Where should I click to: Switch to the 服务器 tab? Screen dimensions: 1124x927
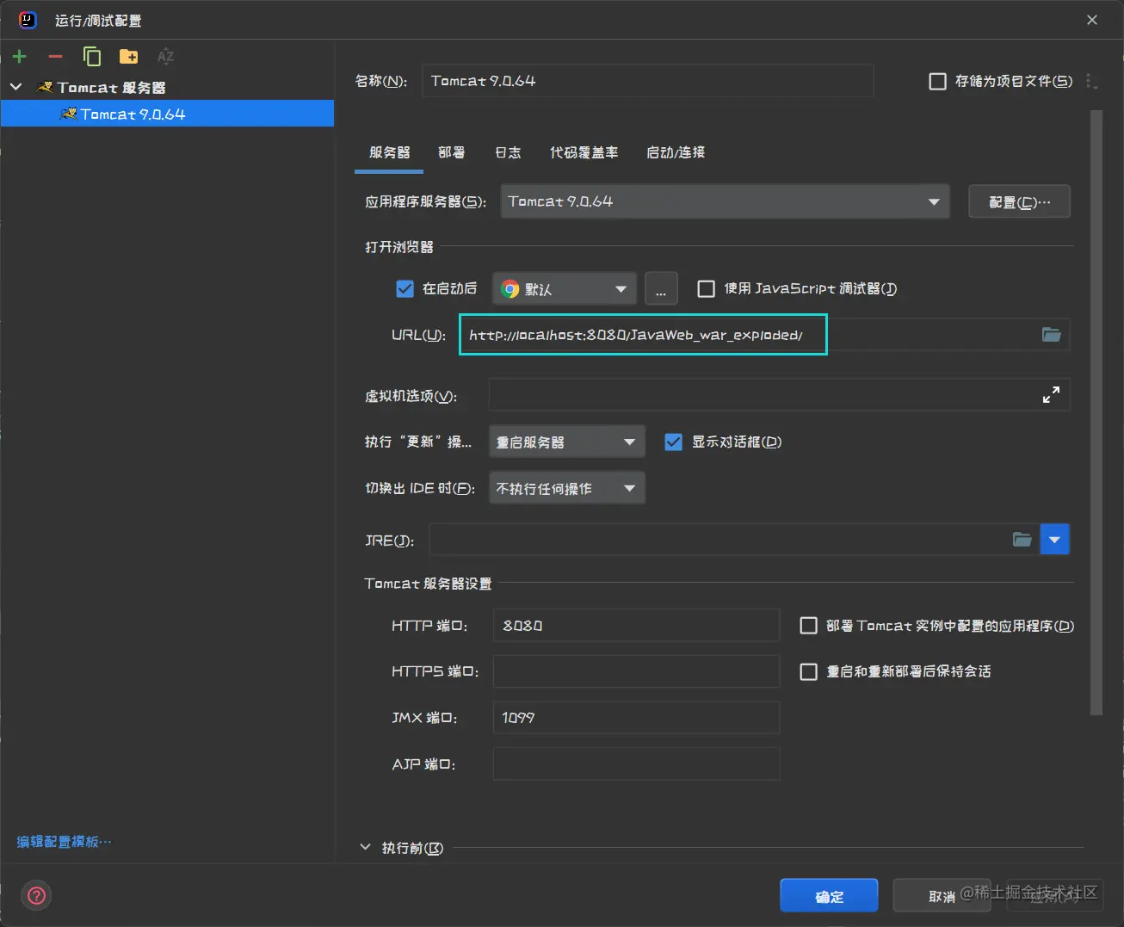tap(389, 152)
